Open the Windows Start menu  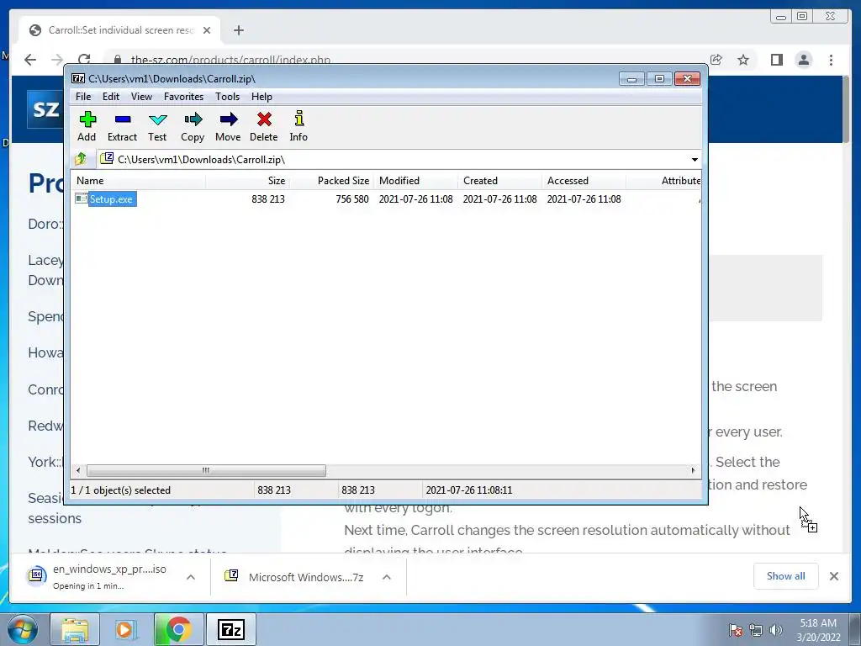[x=22, y=629]
